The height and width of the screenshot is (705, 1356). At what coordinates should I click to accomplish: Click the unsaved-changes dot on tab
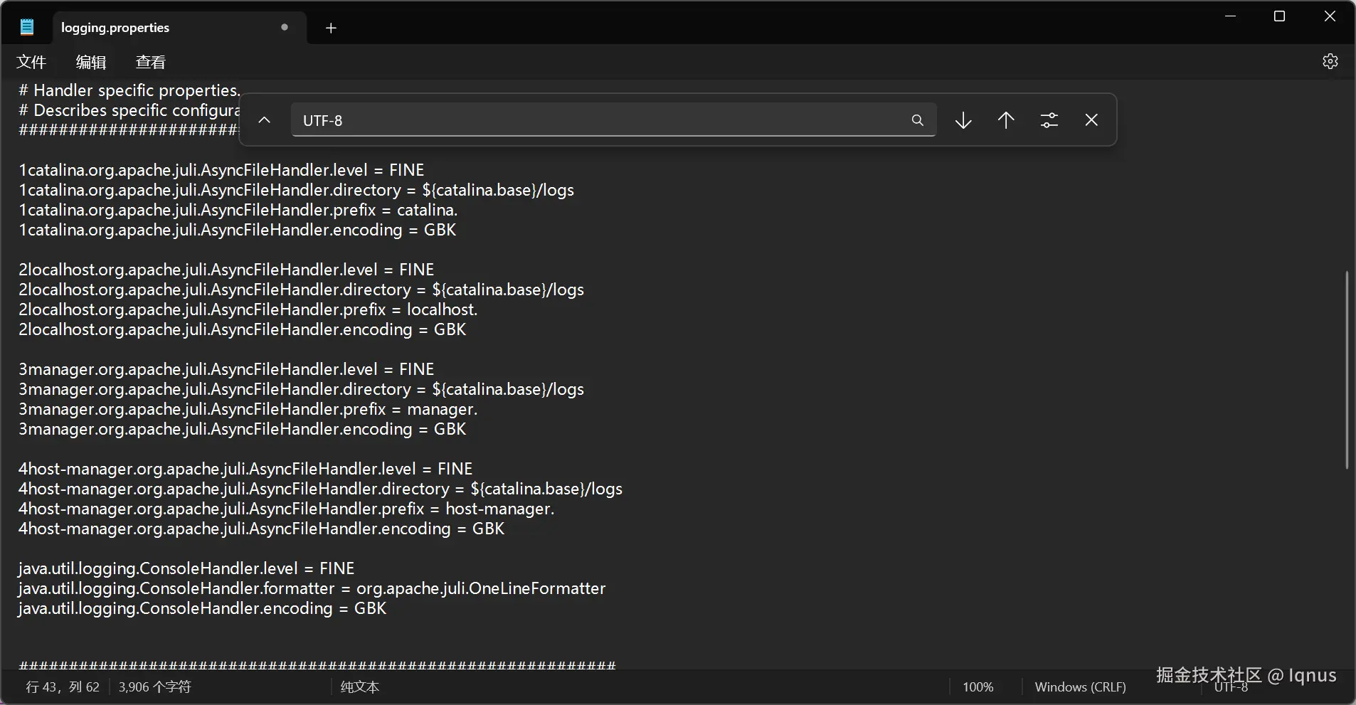[x=285, y=27]
